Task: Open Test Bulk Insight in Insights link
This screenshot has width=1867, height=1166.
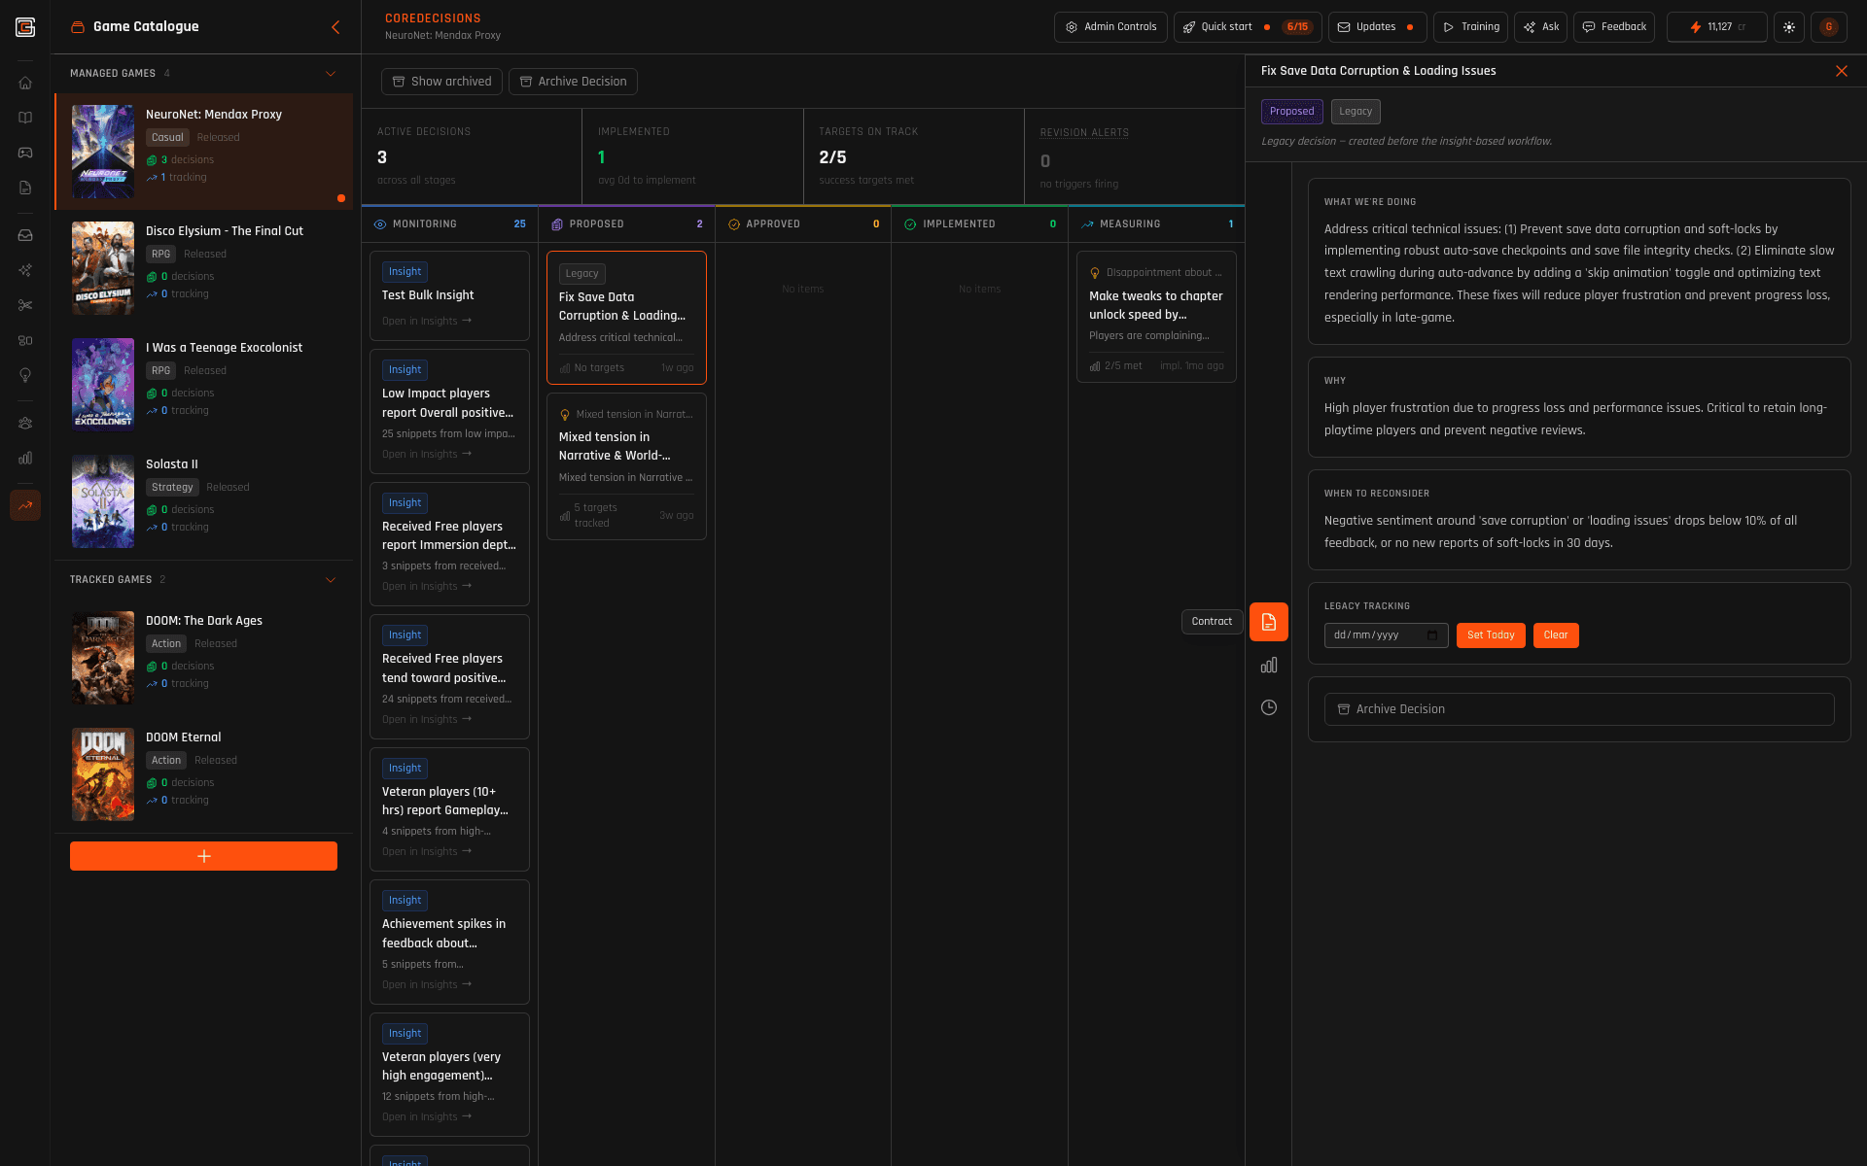Action: [x=427, y=322]
